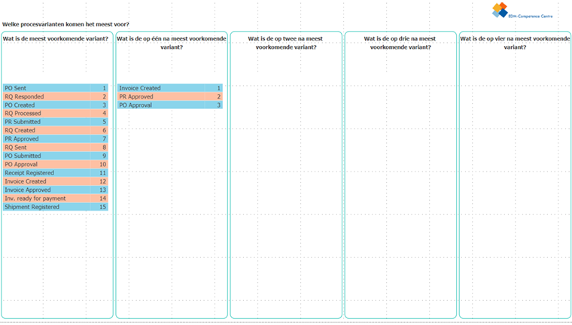Click the RQ Sent row

pyautogui.click(x=55, y=147)
